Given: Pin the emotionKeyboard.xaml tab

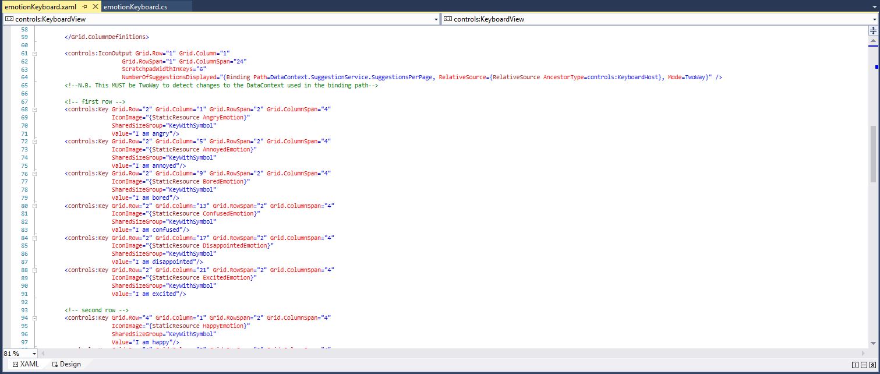Looking at the screenshot, I should pos(84,6).
